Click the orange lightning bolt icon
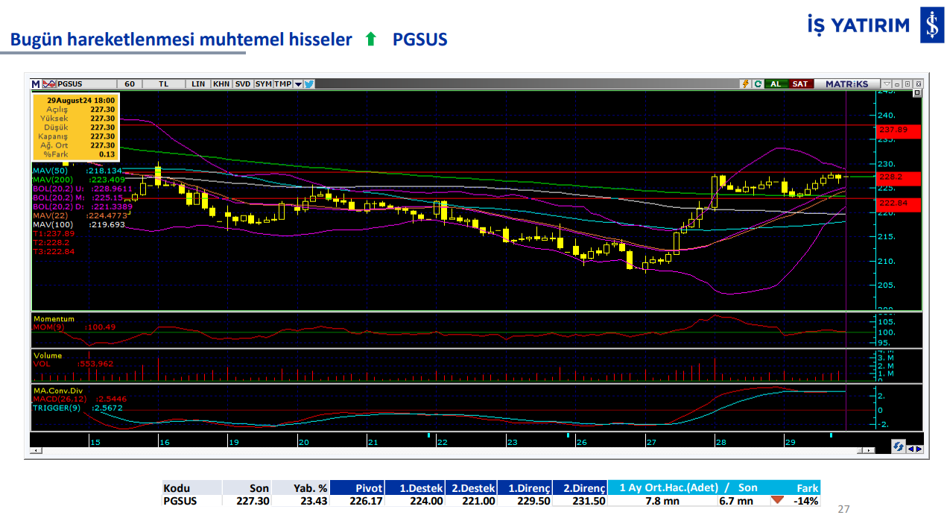This screenshot has height=524, width=947. [x=744, y=84]
